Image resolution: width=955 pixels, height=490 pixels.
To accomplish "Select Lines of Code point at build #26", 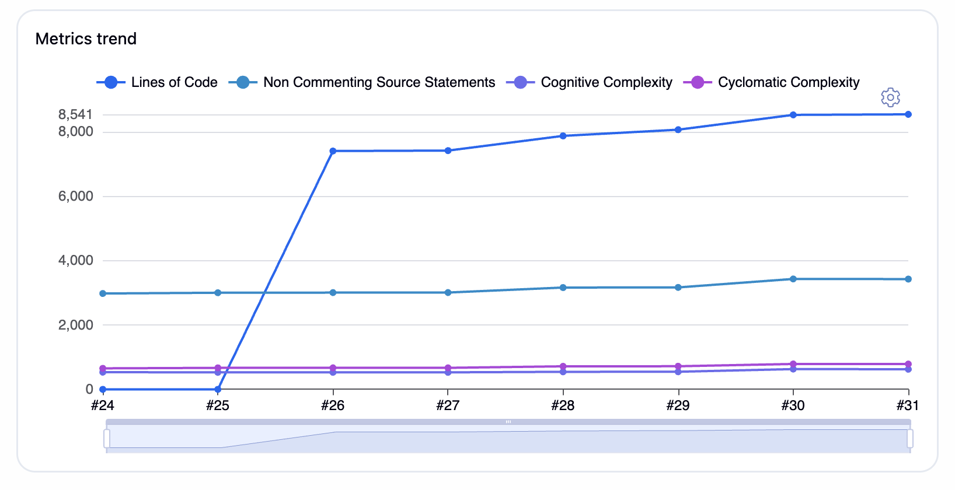I will click(333, 151).
